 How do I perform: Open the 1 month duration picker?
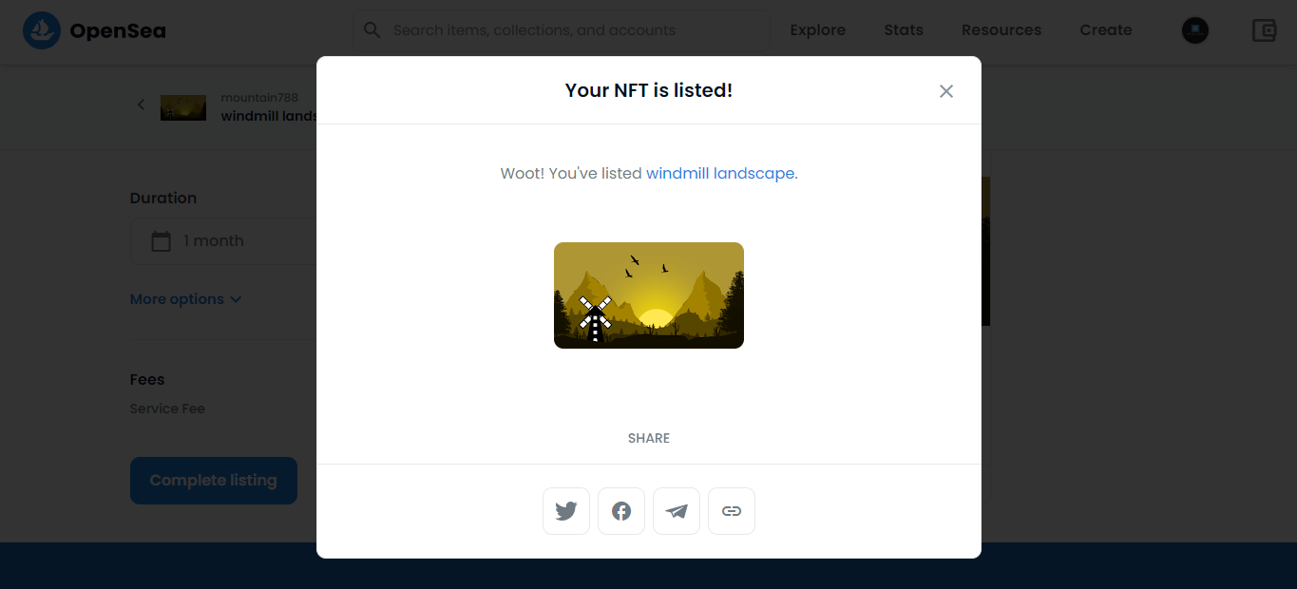(x=223, y=241)
